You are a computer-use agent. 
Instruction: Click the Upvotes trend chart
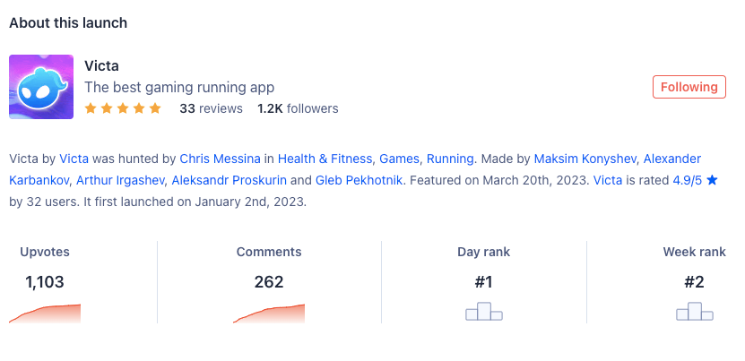pos(45,314)
